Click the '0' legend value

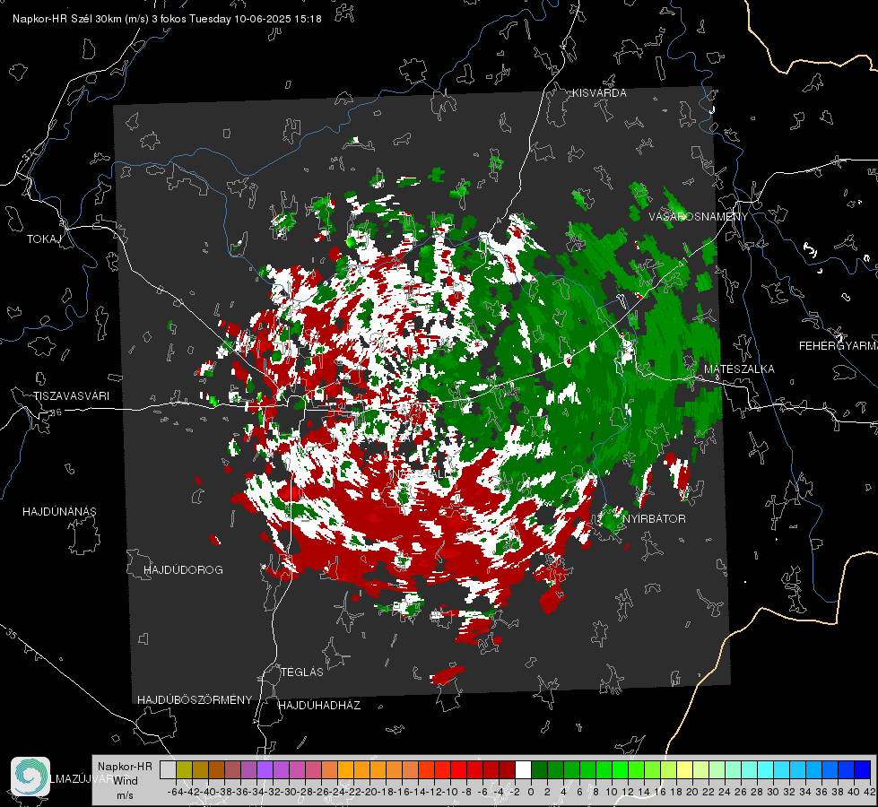(x=531, y=792)
